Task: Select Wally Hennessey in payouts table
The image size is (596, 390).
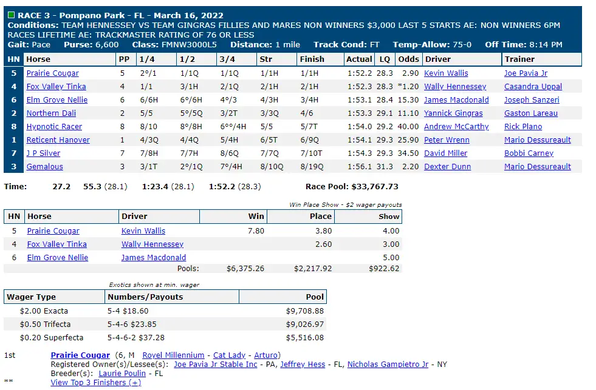Action: pos(152,244)
